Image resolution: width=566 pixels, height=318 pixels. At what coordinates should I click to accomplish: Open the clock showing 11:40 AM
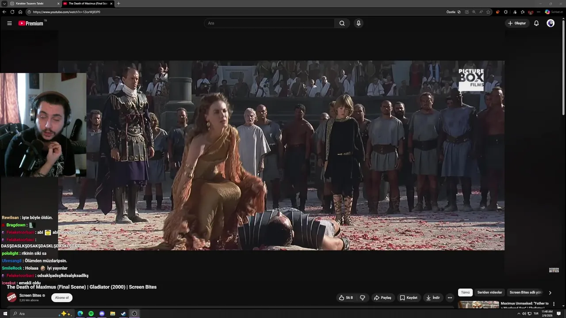coord(547,314)
